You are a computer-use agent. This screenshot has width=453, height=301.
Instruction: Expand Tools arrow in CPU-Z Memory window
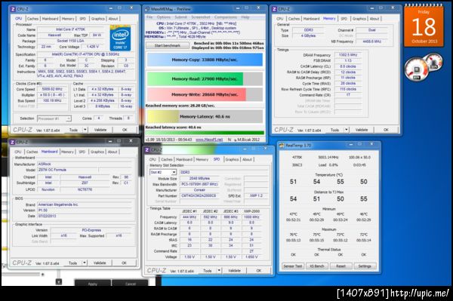[346, 130]
